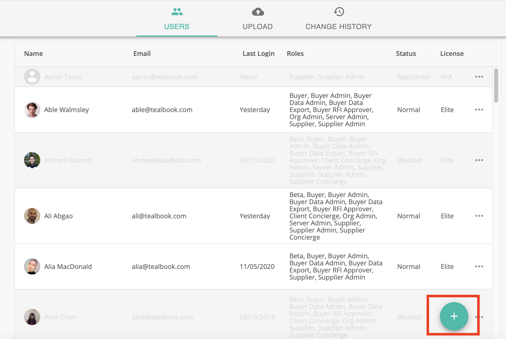Click the green add user plus button

click(x=454, y=316)
